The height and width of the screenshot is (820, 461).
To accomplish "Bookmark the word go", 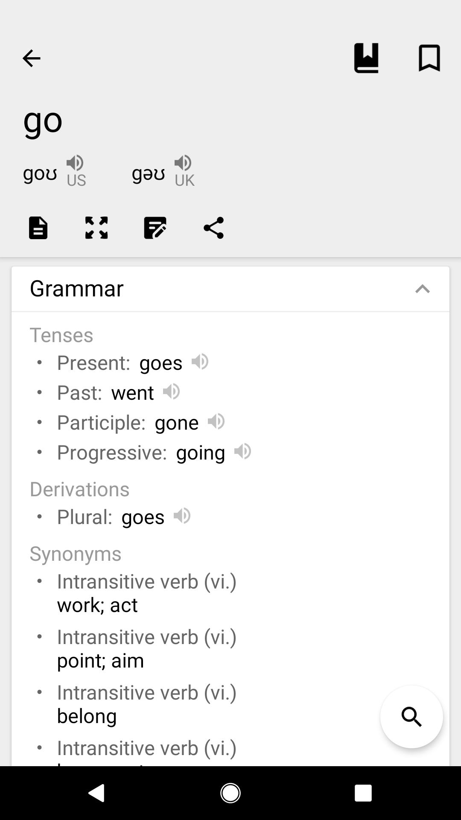I will point(429,58).
